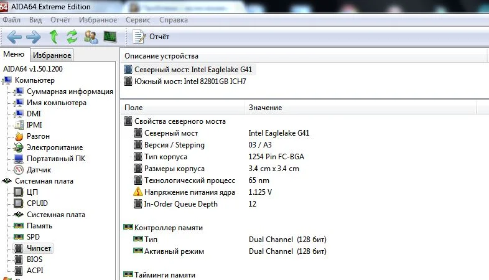This screenshot has height=280, width=489.
Task: Open the CPUID tree item
Action: (x=37, y=203)
